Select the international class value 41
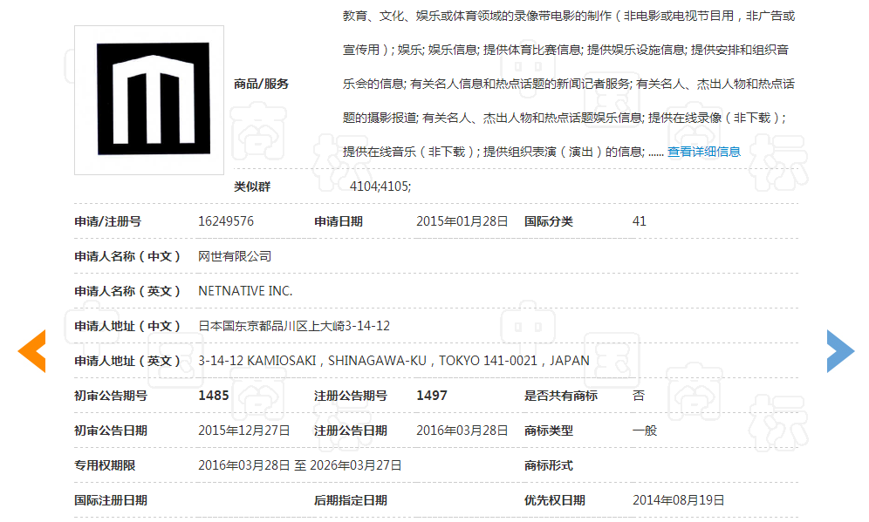 click(639, 221)
